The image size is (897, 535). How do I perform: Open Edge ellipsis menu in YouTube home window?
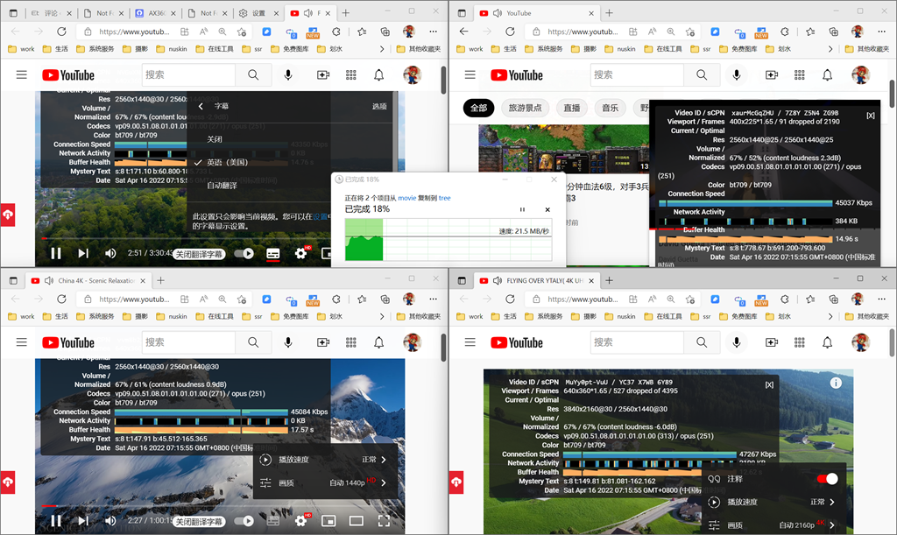(881, 32)
